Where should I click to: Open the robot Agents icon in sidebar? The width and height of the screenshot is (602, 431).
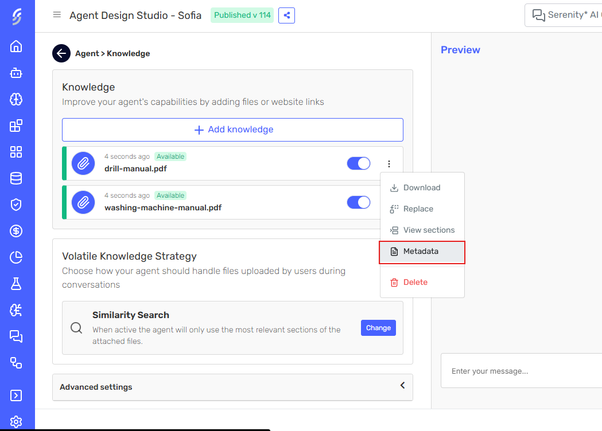coord(16,73)
